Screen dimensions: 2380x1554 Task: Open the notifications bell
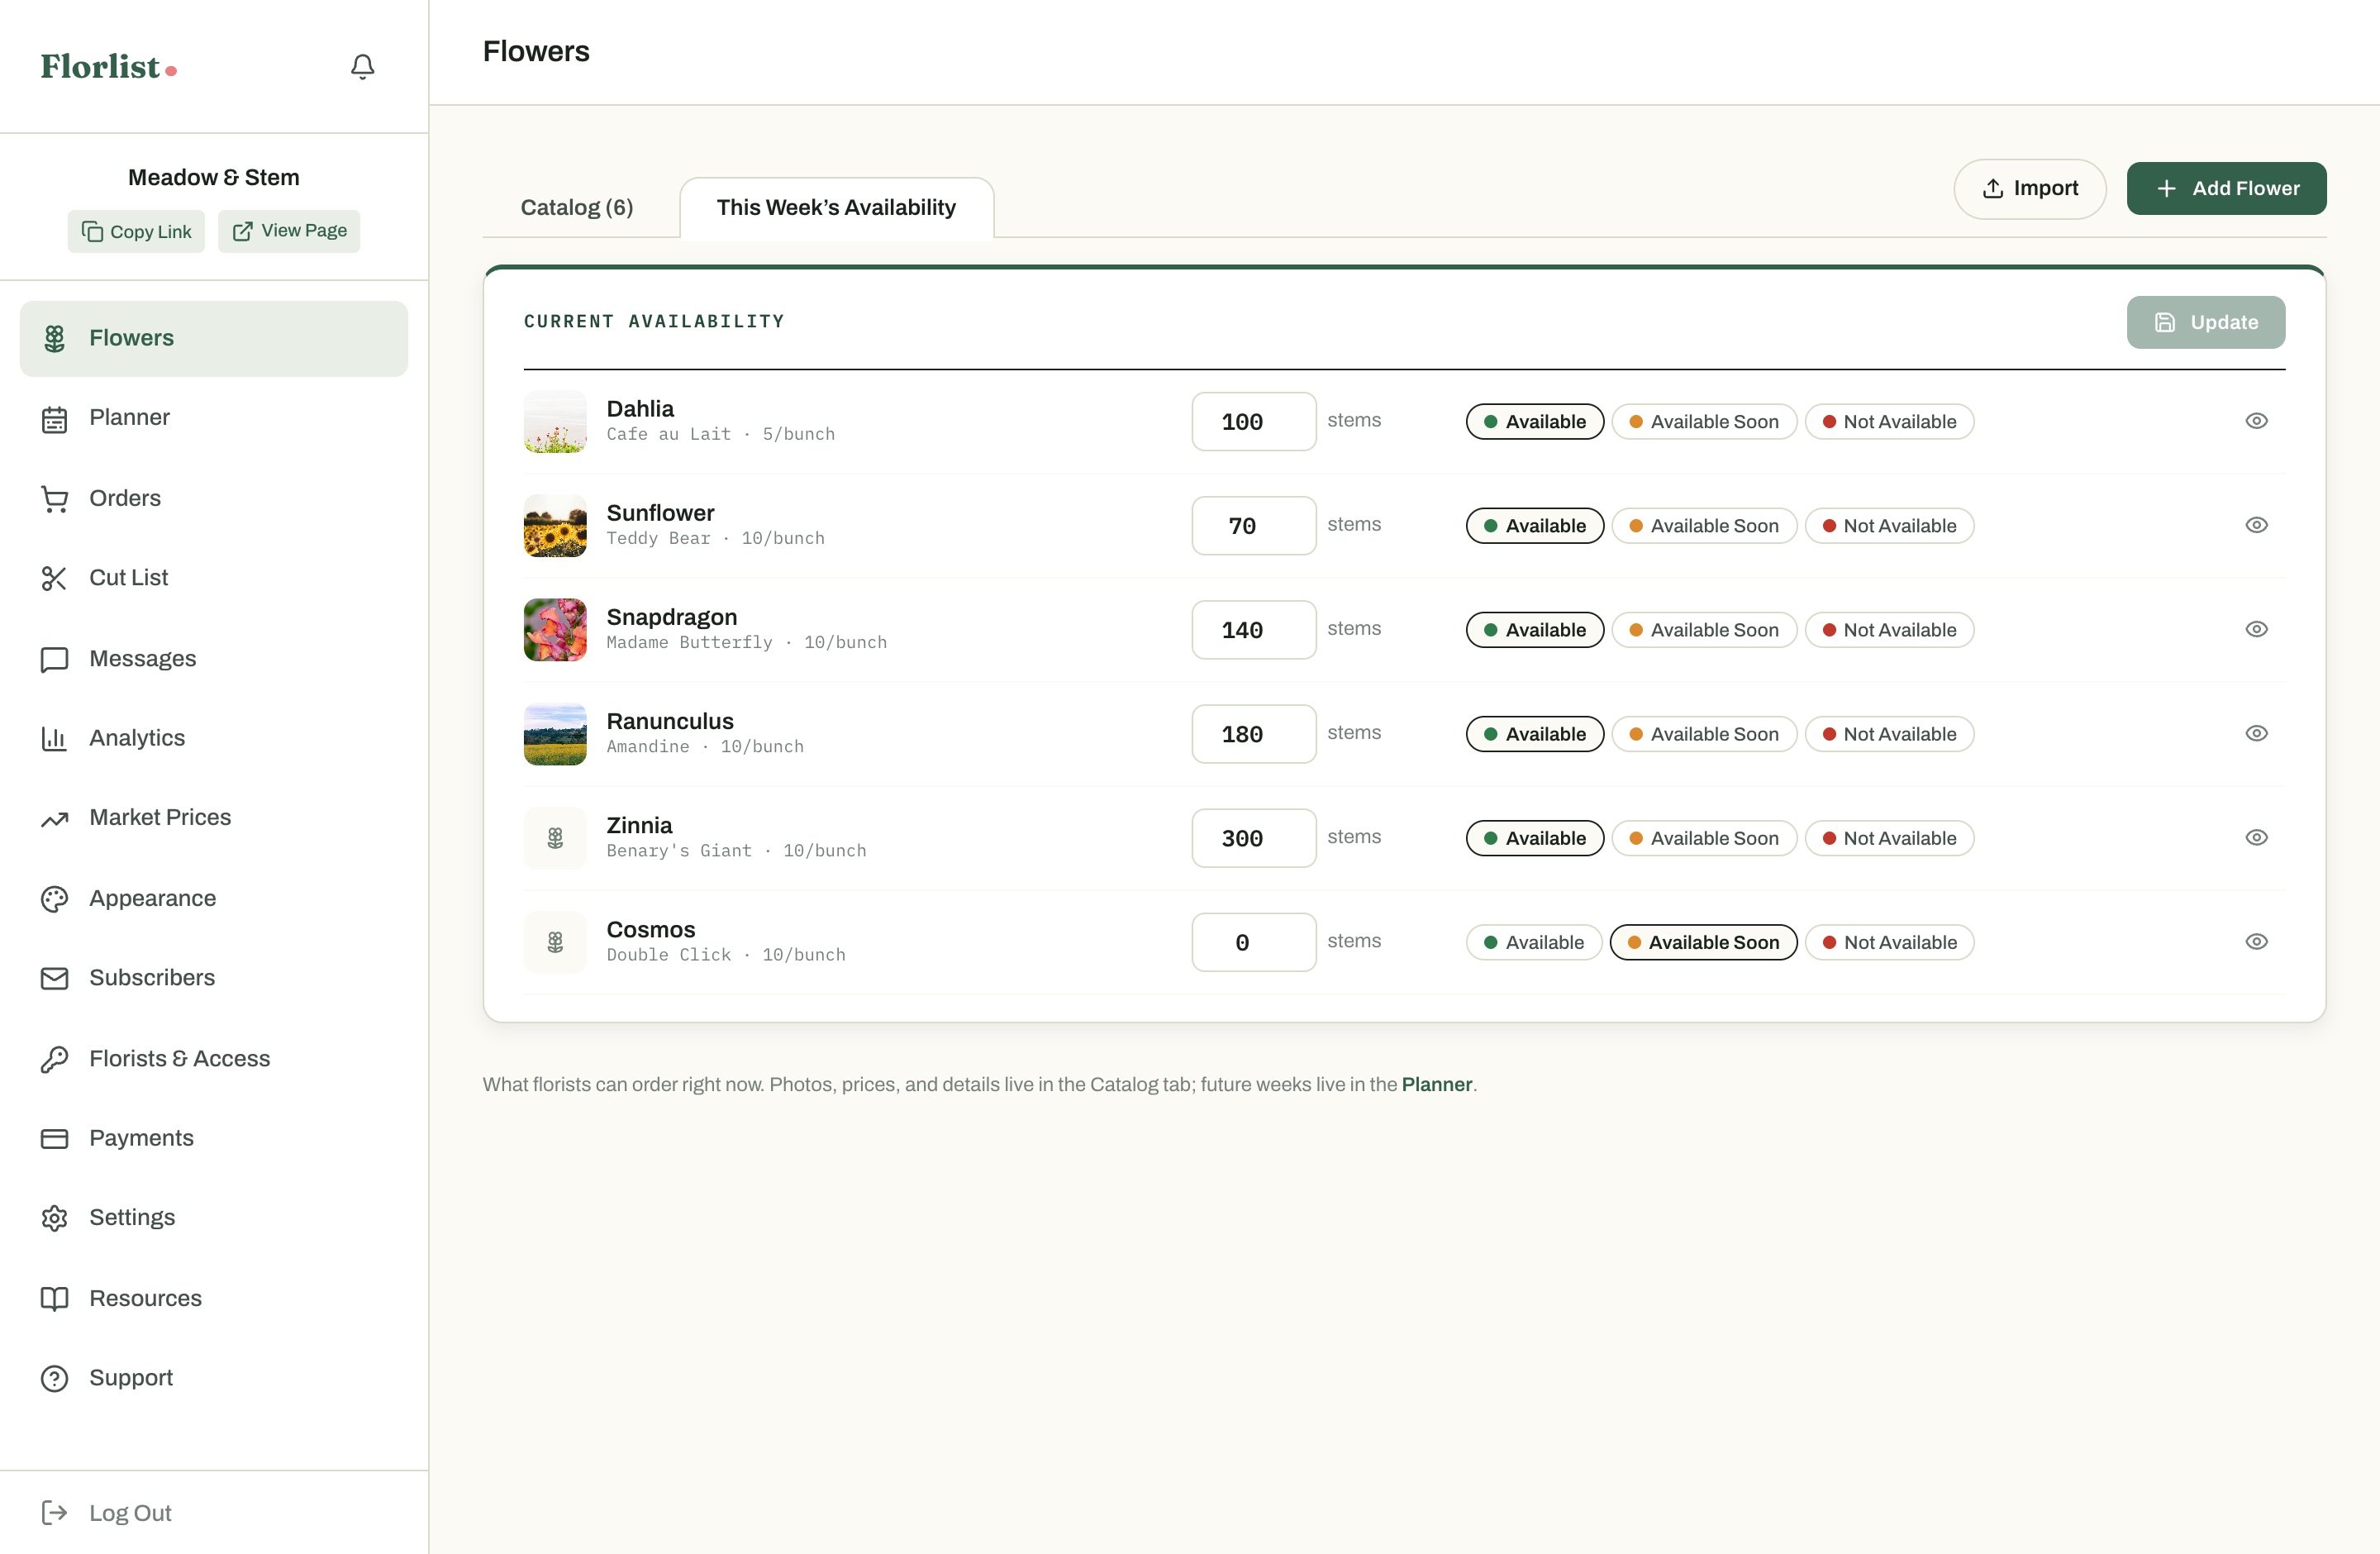[362, 66]
